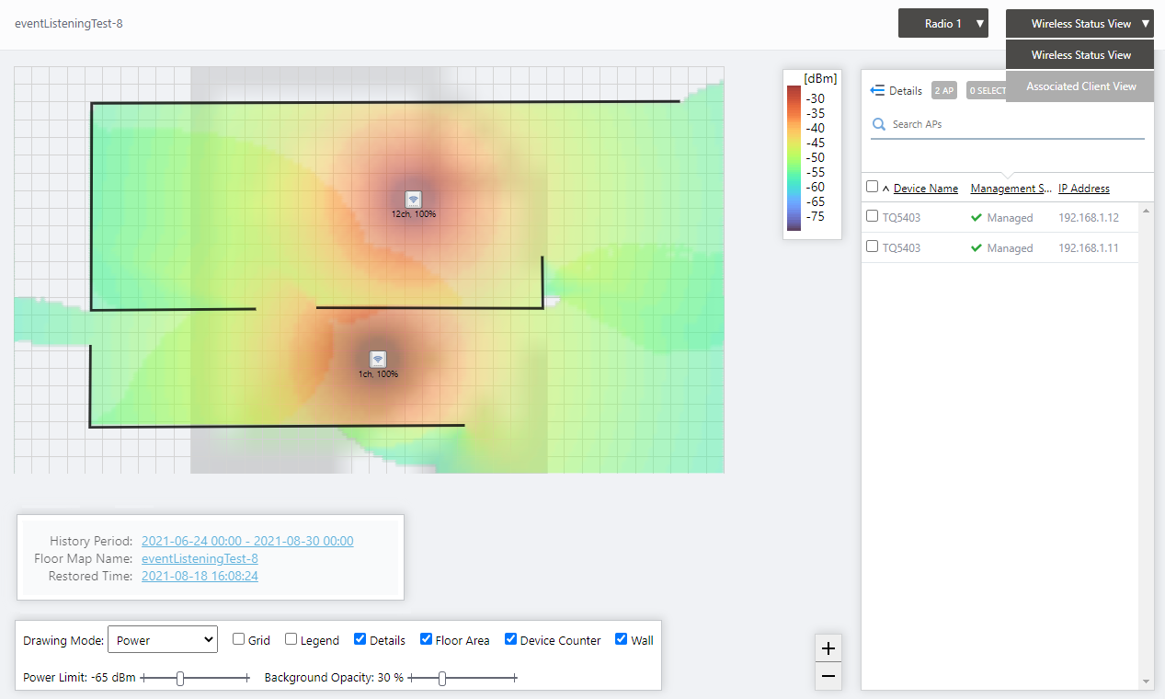Open the Radio 1 dropdown
This screenshot has height=699, width=1165.
942,24
